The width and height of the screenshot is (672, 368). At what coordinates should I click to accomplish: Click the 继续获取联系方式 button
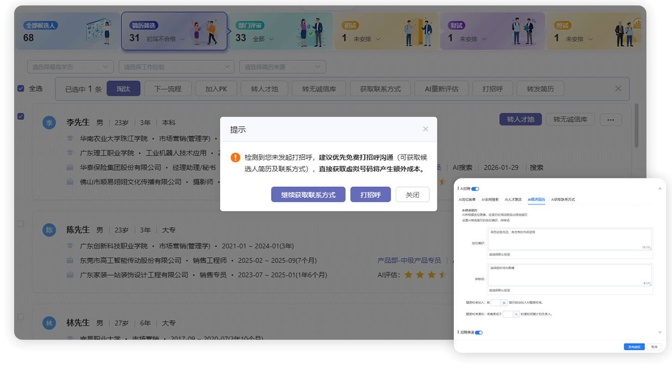click(x=308, y=195)
